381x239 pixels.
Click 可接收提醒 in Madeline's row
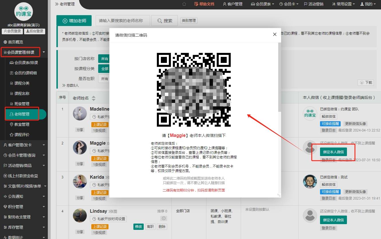pos(330,124)
